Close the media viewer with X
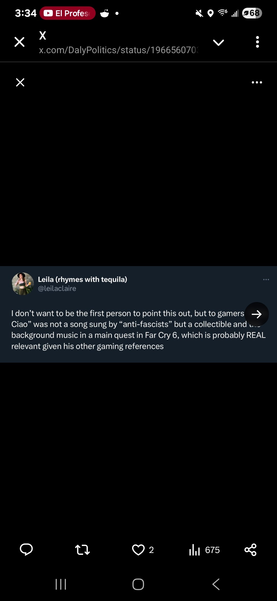The image size is (277, 601). [x=20, y=82]
